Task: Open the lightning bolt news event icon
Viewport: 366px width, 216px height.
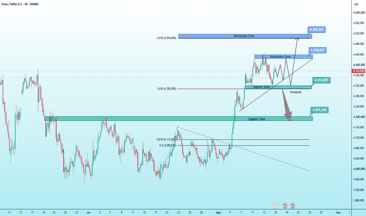Action: (x=276, y=206)
